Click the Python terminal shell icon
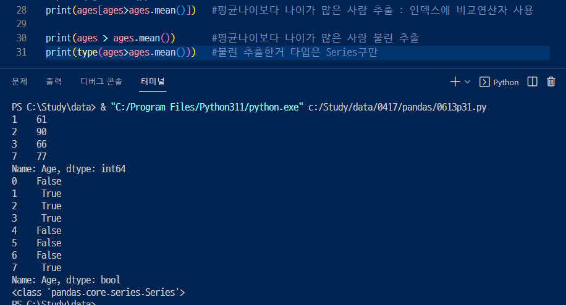566x305 pixels. pyautogui.click(x=484, y=82)
